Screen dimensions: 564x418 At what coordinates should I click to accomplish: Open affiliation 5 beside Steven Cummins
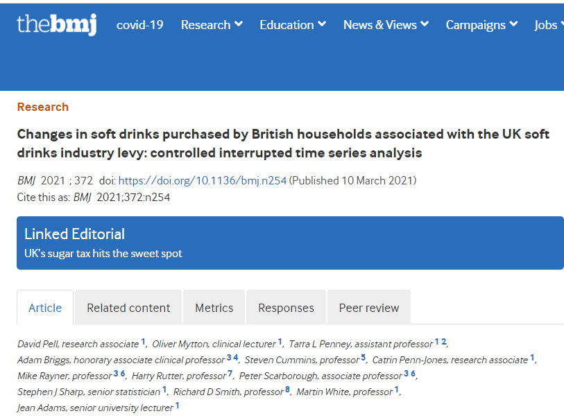tap(364, 357)
